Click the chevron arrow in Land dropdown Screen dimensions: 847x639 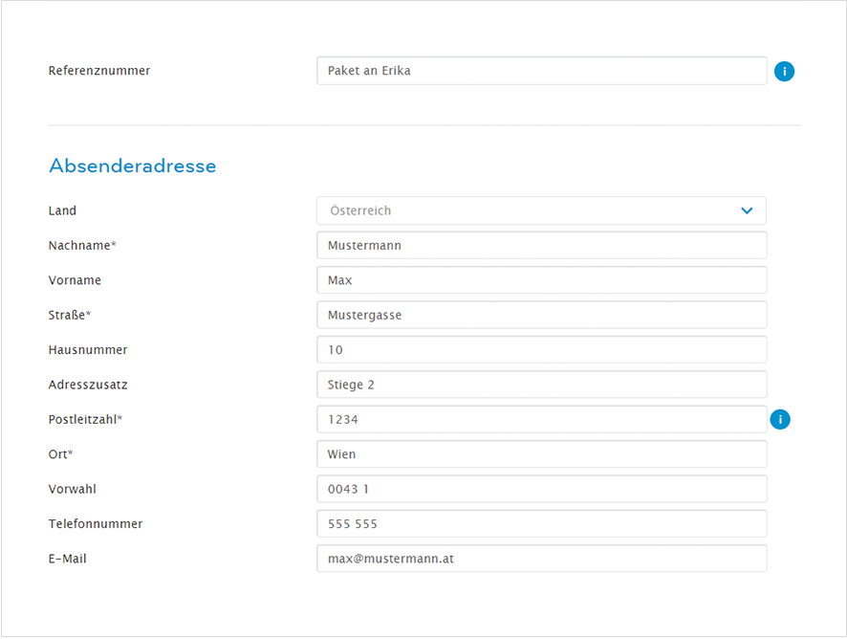747,210
